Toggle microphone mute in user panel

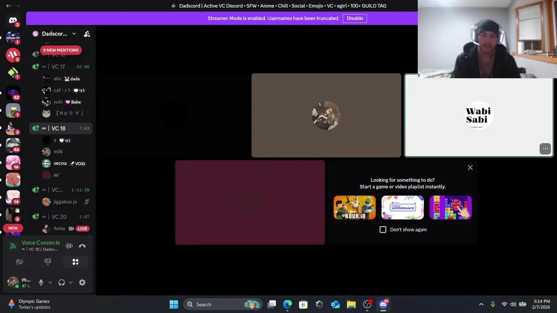click(41, 283)
